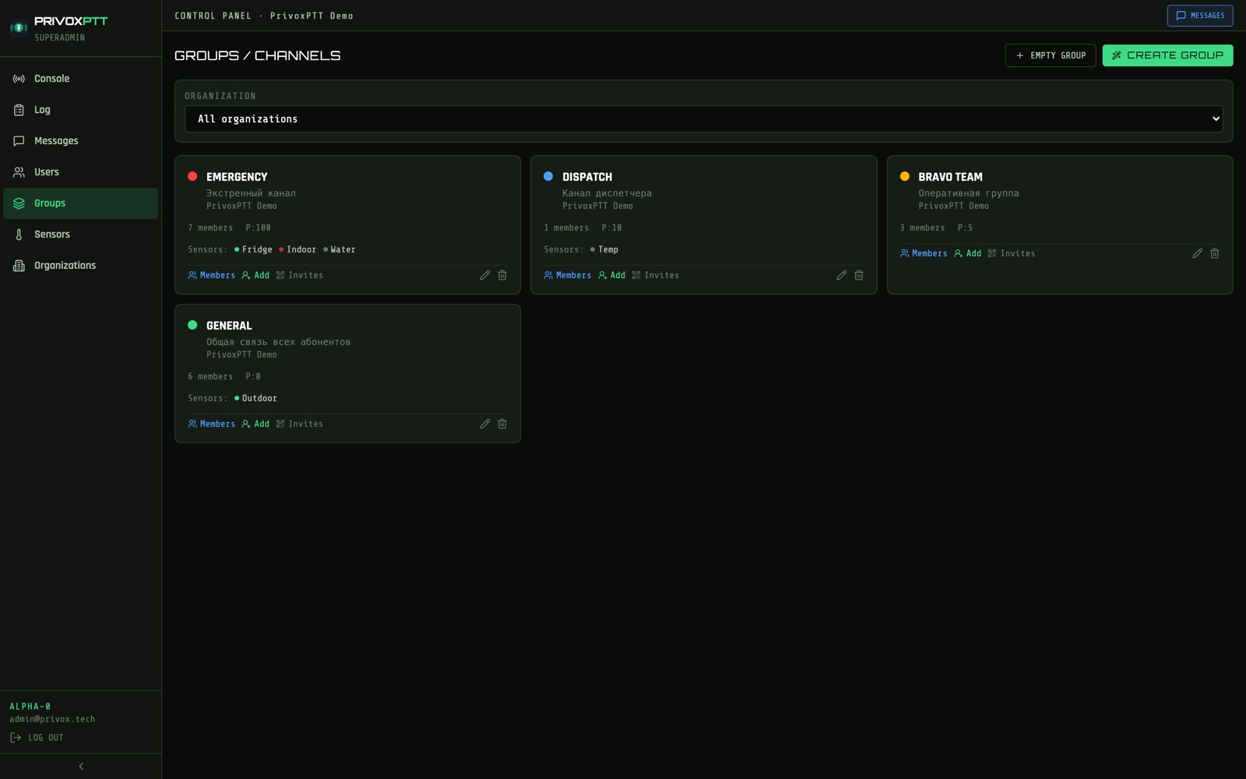The width and height of the screenshot is (1246, 779).
Task: Click the green GENERAL color dot
Action: tap(192, 325)
